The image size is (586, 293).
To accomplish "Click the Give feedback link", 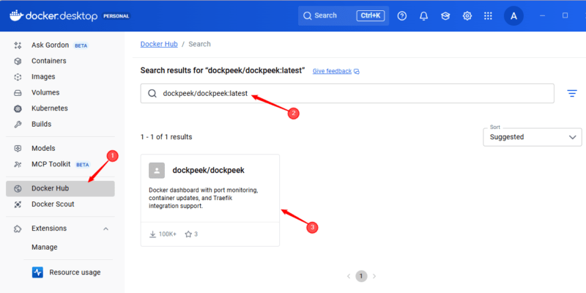I will tap(332, 71).
